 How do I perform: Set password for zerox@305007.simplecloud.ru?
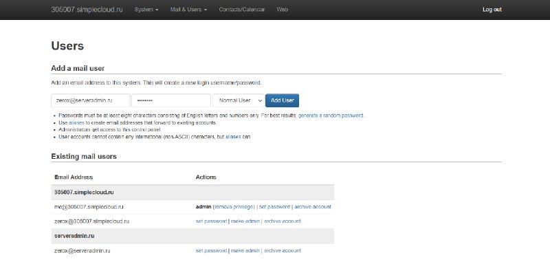pos(211,221)
